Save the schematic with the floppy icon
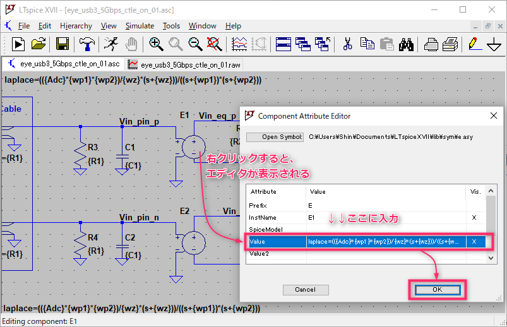Screen dimensions: 507x327 click(x=62, y=44)
